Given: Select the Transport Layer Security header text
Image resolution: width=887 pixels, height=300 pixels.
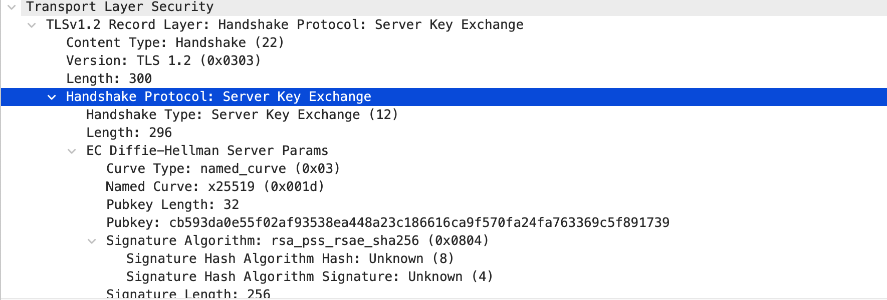Looking at the screenshot, I should [120, 7].
